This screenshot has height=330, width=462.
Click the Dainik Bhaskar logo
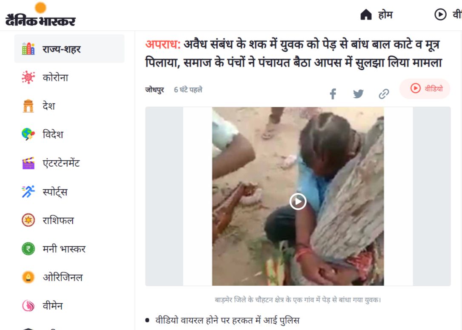point(40,14)
